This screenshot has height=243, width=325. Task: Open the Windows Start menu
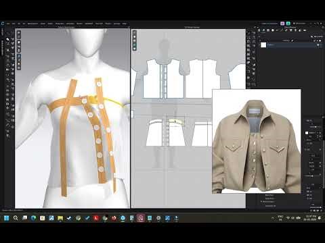click(7, 218)
